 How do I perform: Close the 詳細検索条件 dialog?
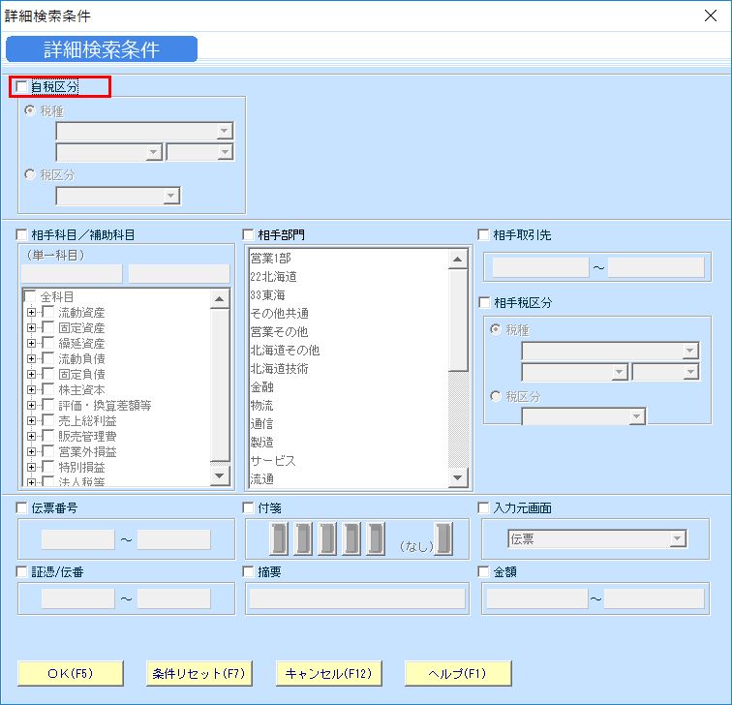coord(711,15)
